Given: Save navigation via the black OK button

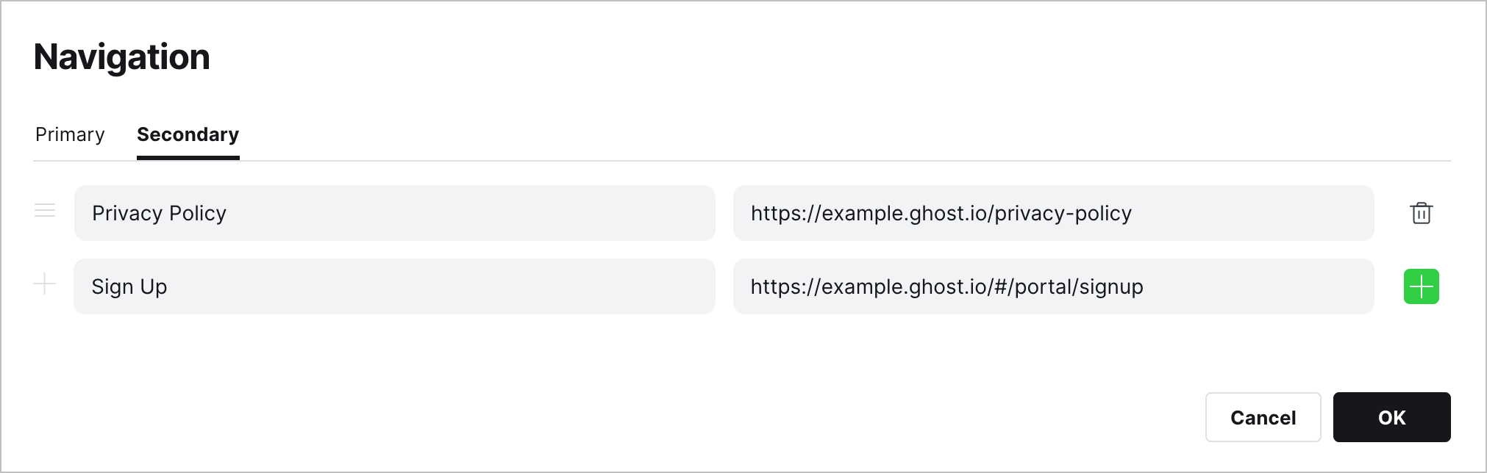Looking at the screenshot, I should tap(1391, 417).
